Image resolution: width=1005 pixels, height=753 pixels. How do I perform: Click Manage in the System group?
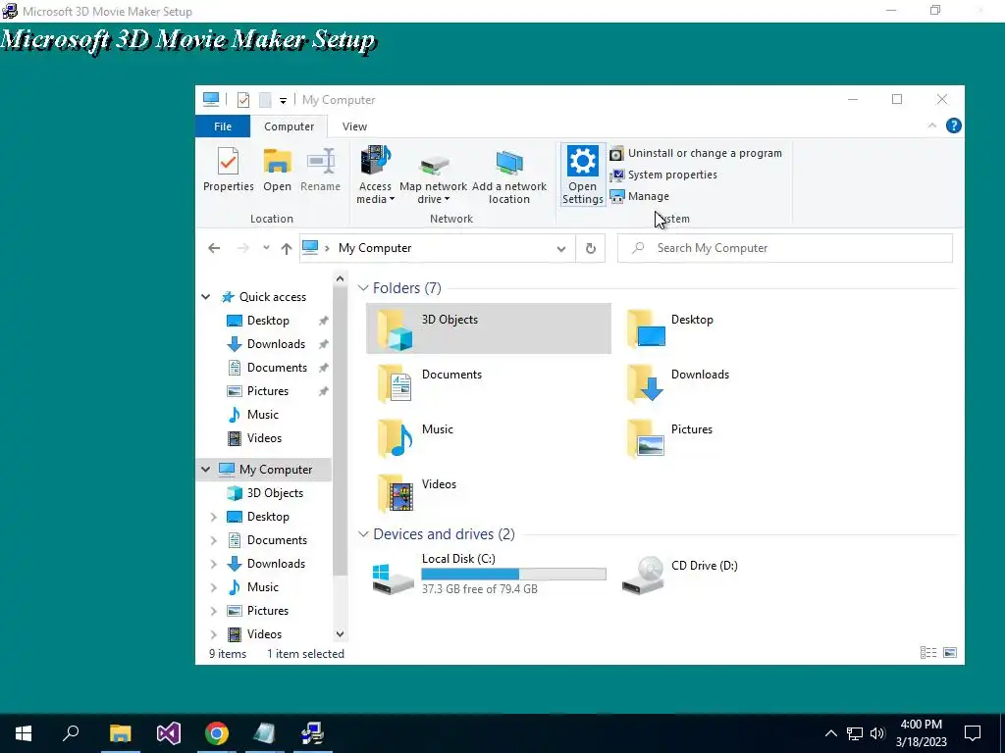639,196
